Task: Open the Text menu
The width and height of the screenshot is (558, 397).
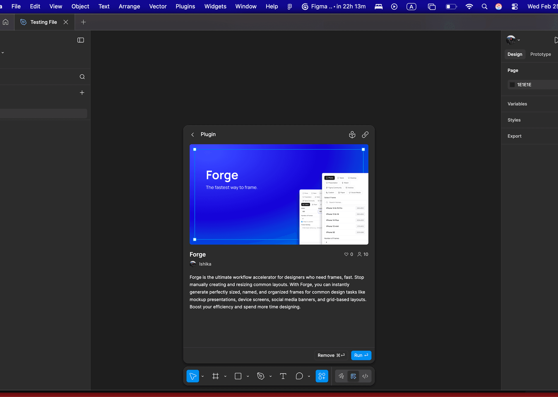Action: click(104, 6)
